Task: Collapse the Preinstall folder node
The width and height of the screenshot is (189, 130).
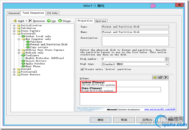Action: click(x=14, y=34)
